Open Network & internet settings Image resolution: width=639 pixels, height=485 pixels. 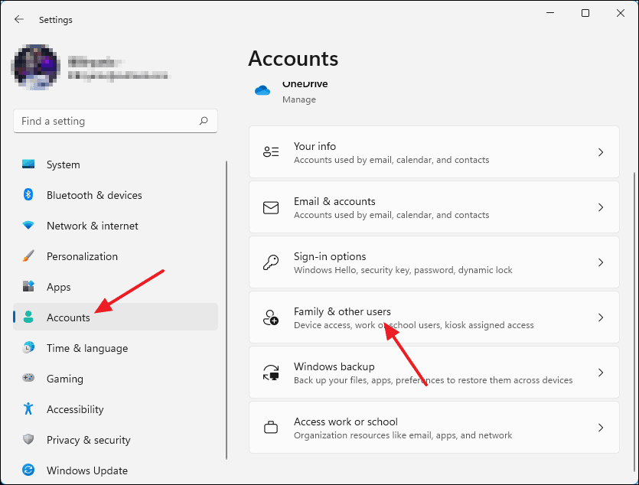pyautogui.click(x=116, y=226)
